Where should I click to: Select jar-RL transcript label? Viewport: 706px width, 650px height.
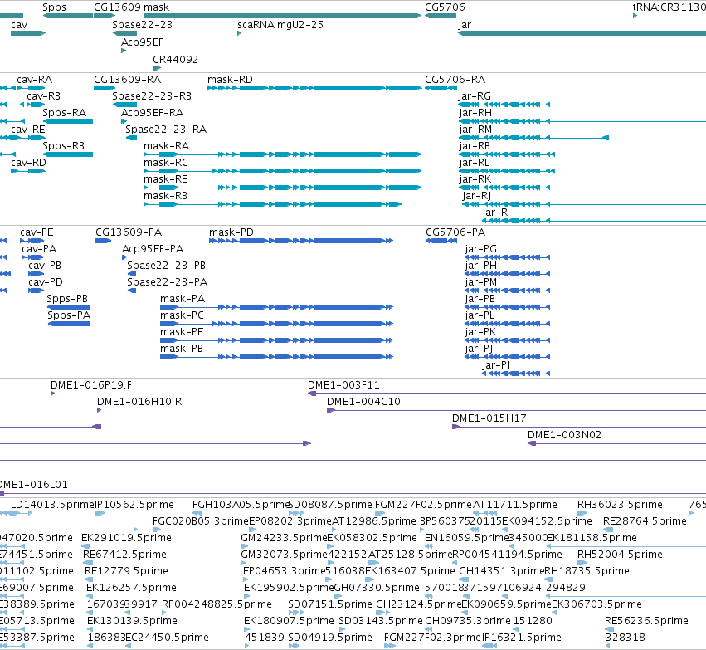(474, 163)
